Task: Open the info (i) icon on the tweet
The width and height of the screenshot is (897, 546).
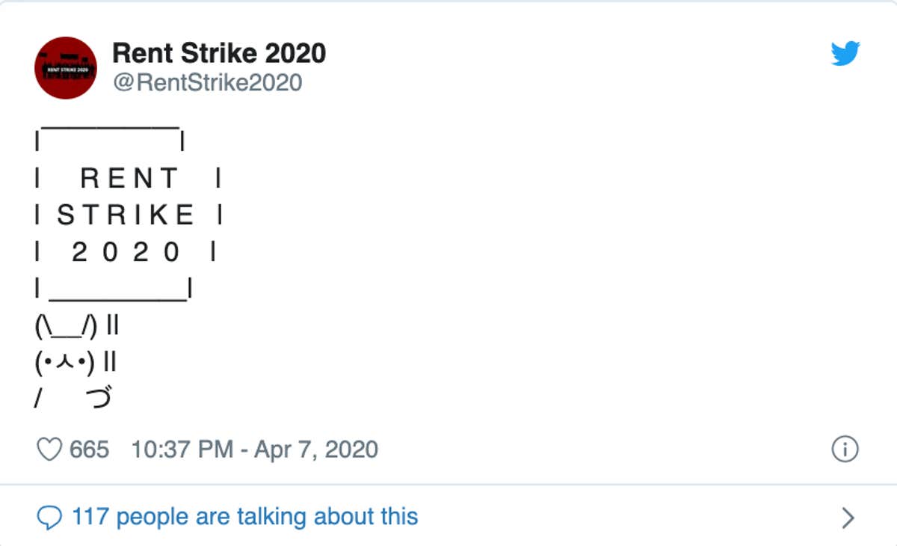Action: click(x=845, y=449)
